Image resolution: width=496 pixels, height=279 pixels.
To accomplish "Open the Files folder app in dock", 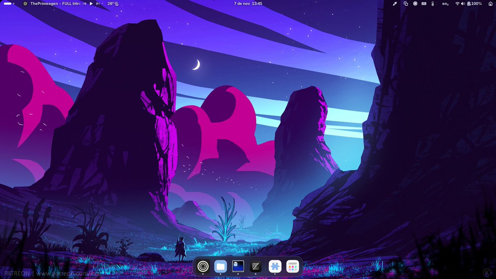I will click(x=220, y=266).
